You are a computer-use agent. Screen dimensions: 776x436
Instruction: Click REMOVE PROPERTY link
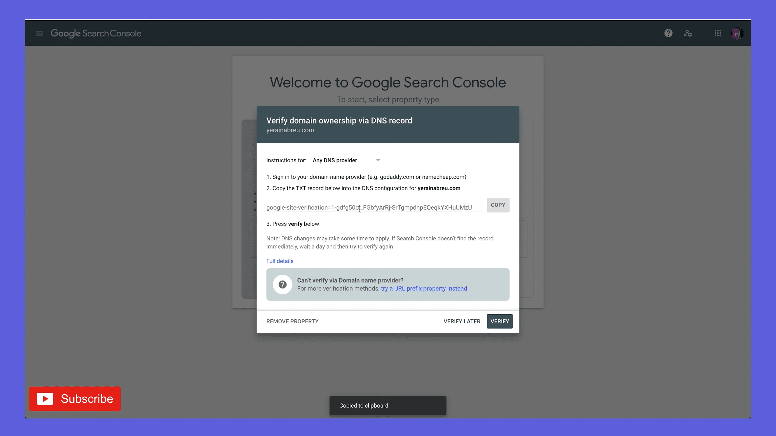(293, 321)
